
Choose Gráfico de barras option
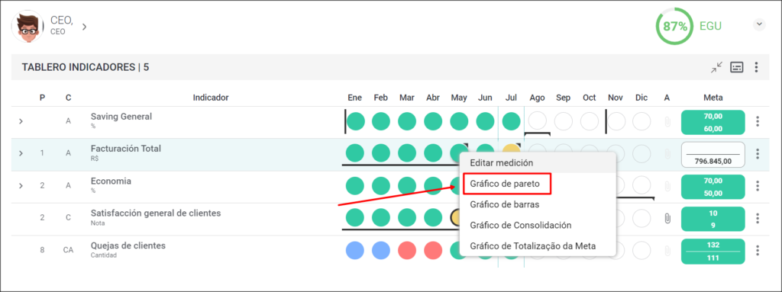coord(538,204)
